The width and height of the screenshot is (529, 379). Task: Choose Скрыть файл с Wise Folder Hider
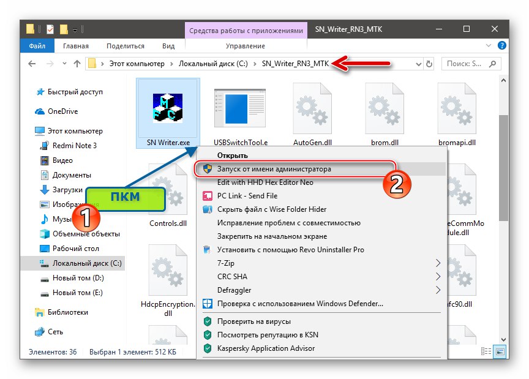321,209
